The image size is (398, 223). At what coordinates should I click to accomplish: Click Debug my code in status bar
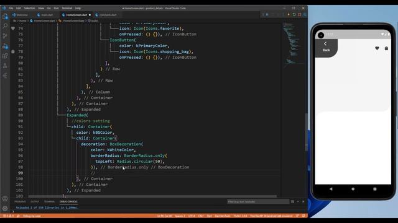[x=32, y=216]
